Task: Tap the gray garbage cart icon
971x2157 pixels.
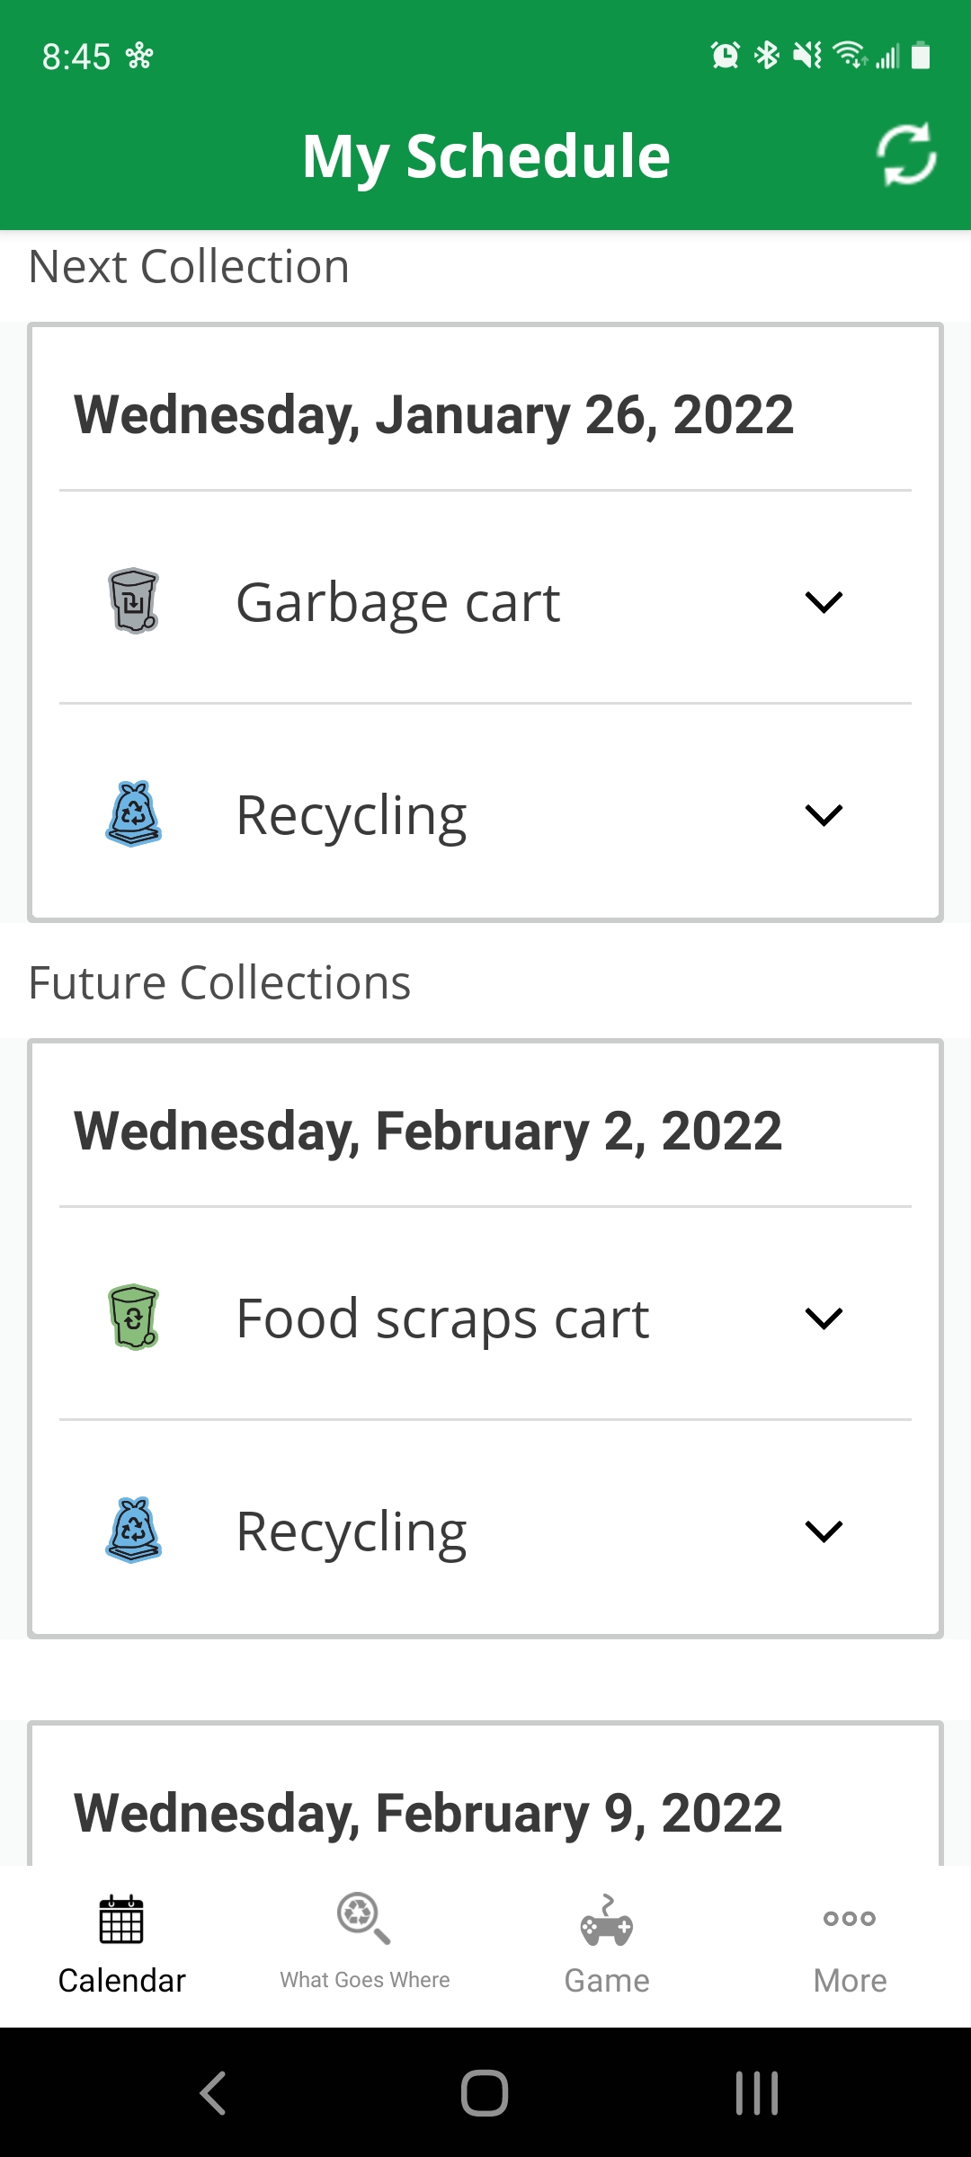Action: 133,600
